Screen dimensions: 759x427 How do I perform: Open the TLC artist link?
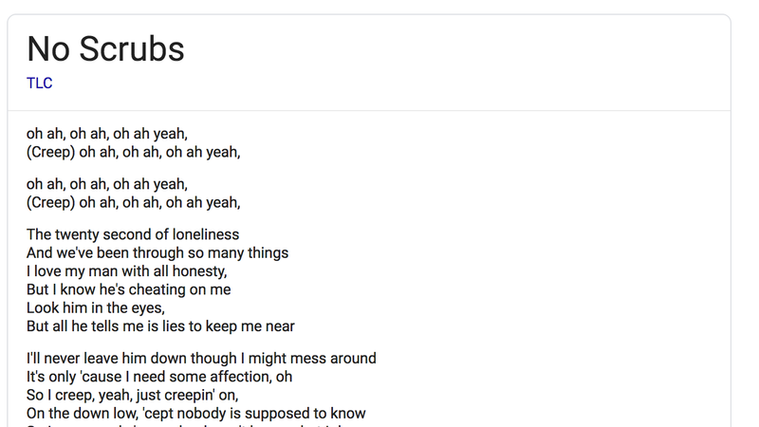click(x=39, y=84)
